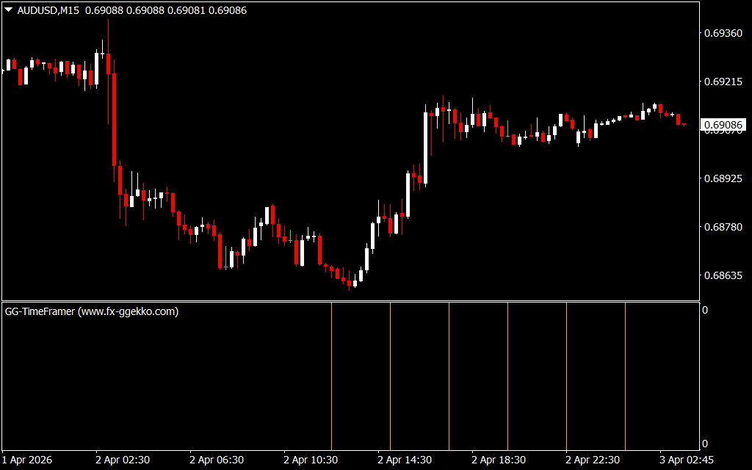Click the triangle arrow beside AUDUSD,M15
This screenshot has height=470, width=752.
click(x=8, y=10)
